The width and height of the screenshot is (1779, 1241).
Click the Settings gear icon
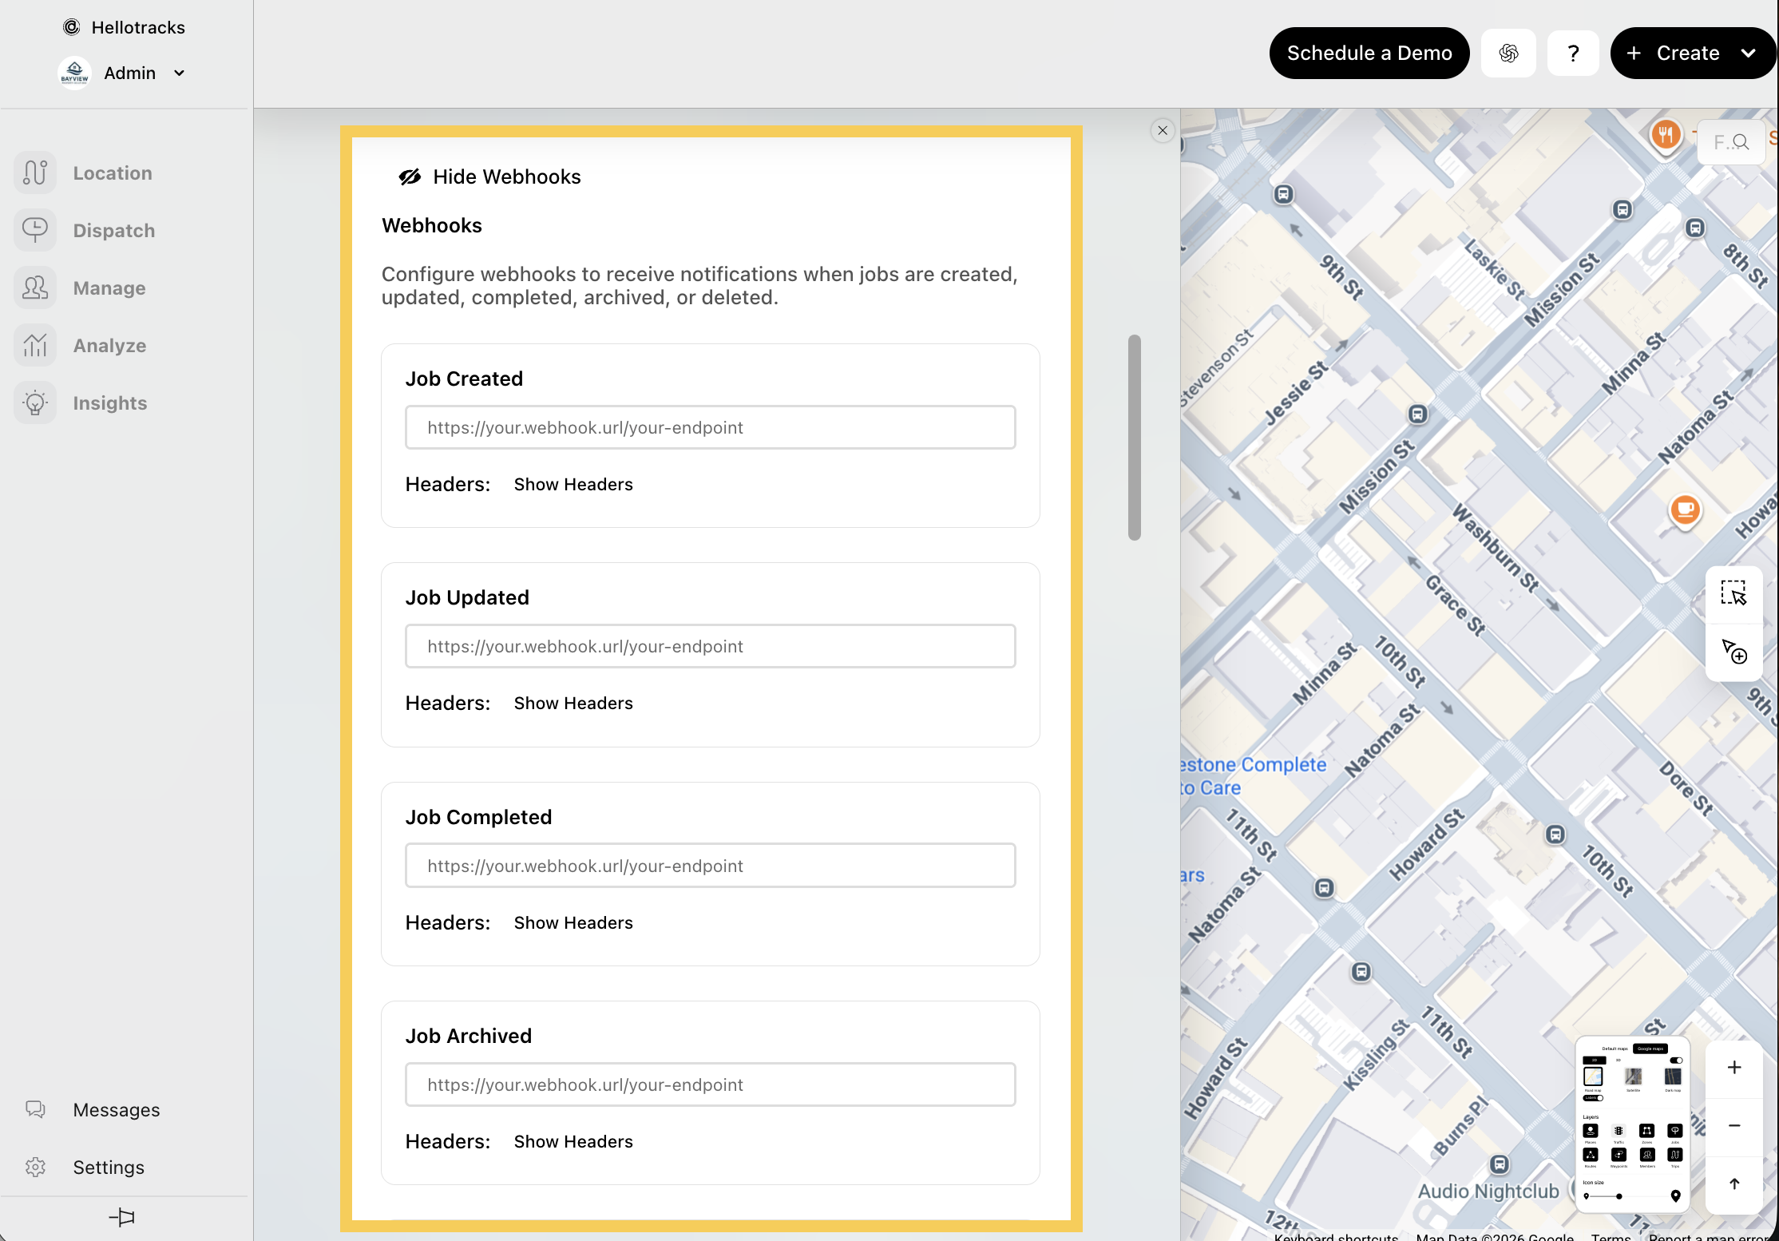click(x=35, y=1167)
